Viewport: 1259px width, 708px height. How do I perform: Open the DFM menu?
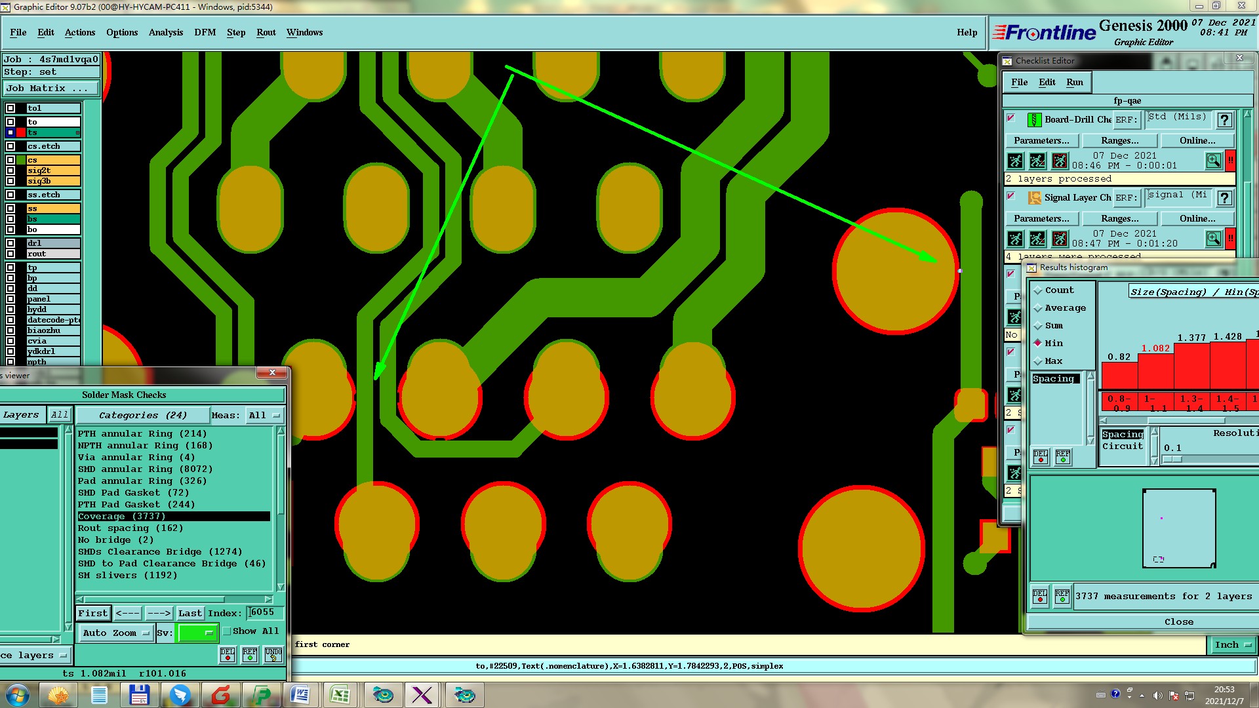(x=205, y=32)
